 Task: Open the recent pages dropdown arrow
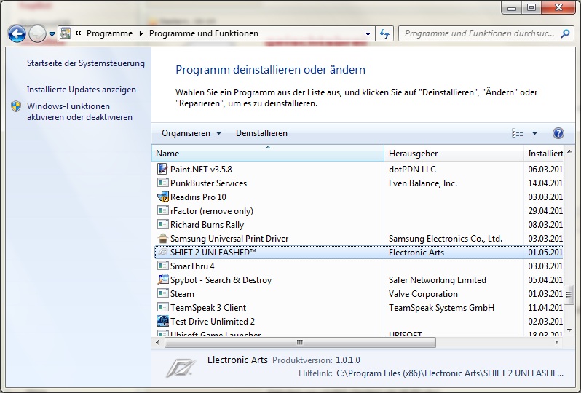(x=52, y=34)
